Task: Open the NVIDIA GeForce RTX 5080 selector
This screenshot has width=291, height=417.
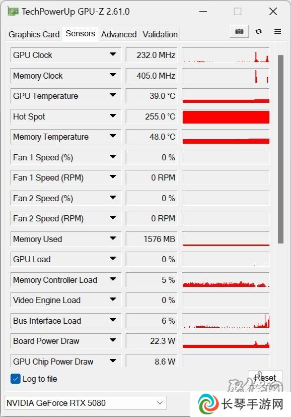Action: [86, 403]
